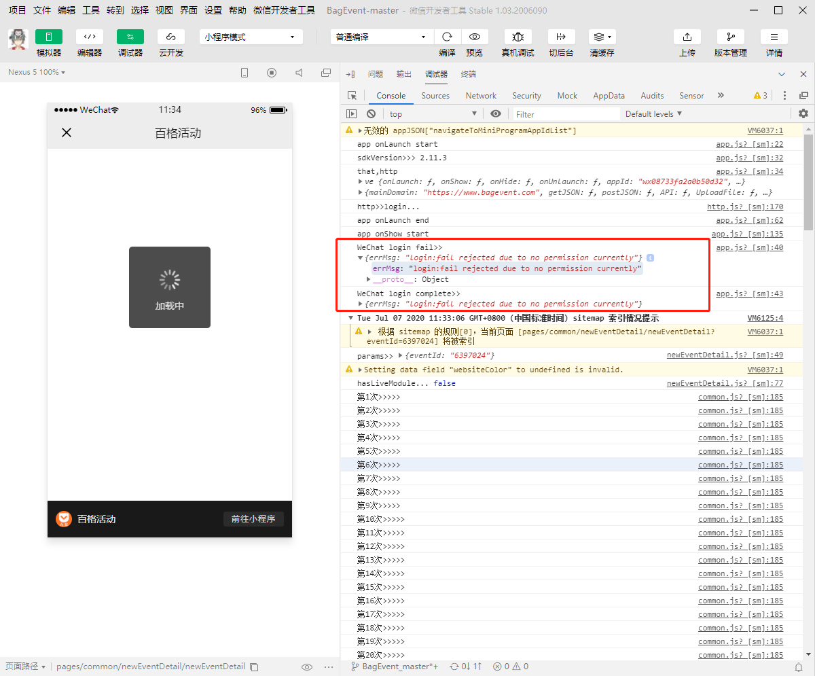Click the console Filter input field

click(x=566, y=114)
